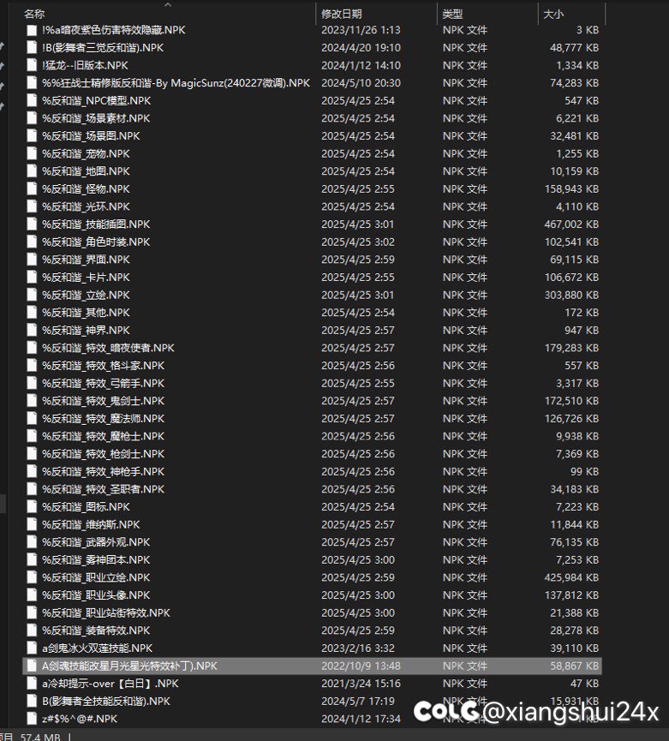Click the file icon of !猛龙--旧版本.NPK
Image resolution: width=669 pixels, height=741 pixels.
click(32, 65)
